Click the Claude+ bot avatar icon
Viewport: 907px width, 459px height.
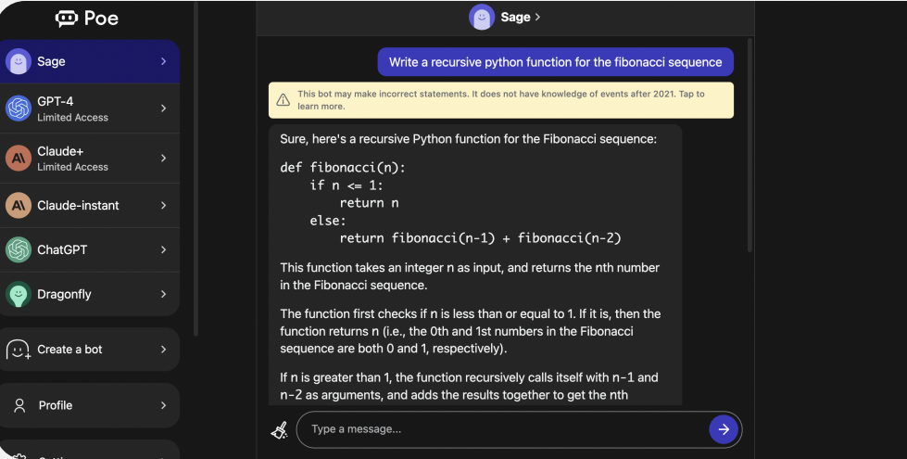pyautogui.click(x=19, y=158)
